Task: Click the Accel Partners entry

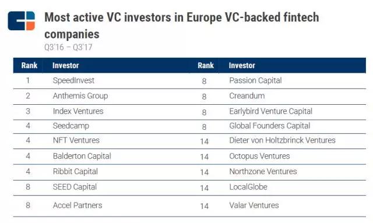Action: coord(78,205)
